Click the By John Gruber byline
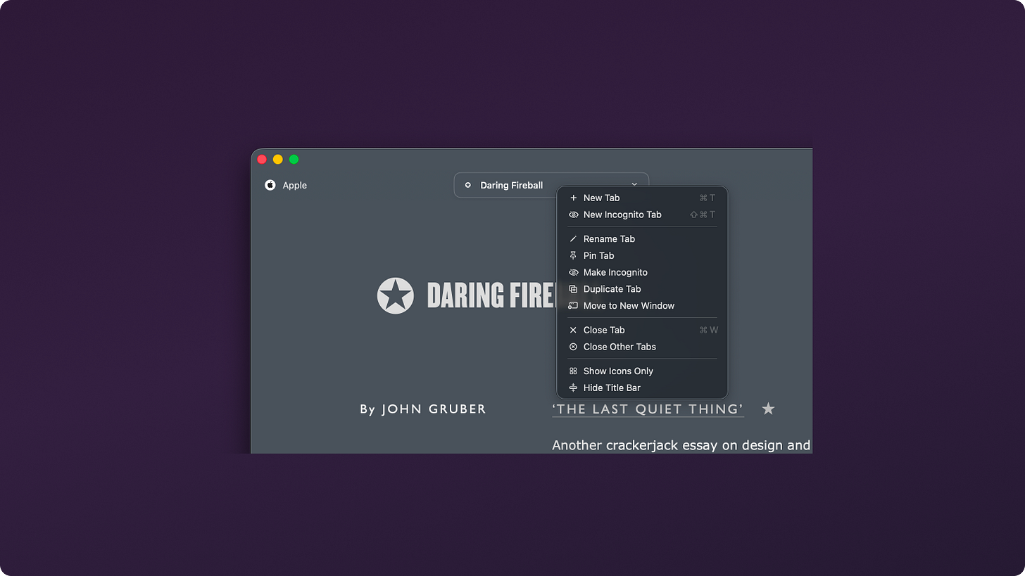This screenshot has width=1025, height=576. coord(422,409)
